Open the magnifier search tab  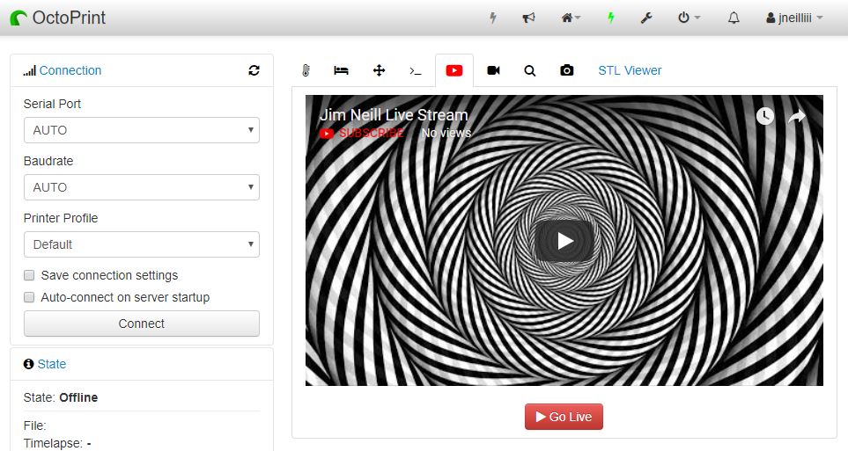(530, 70)
